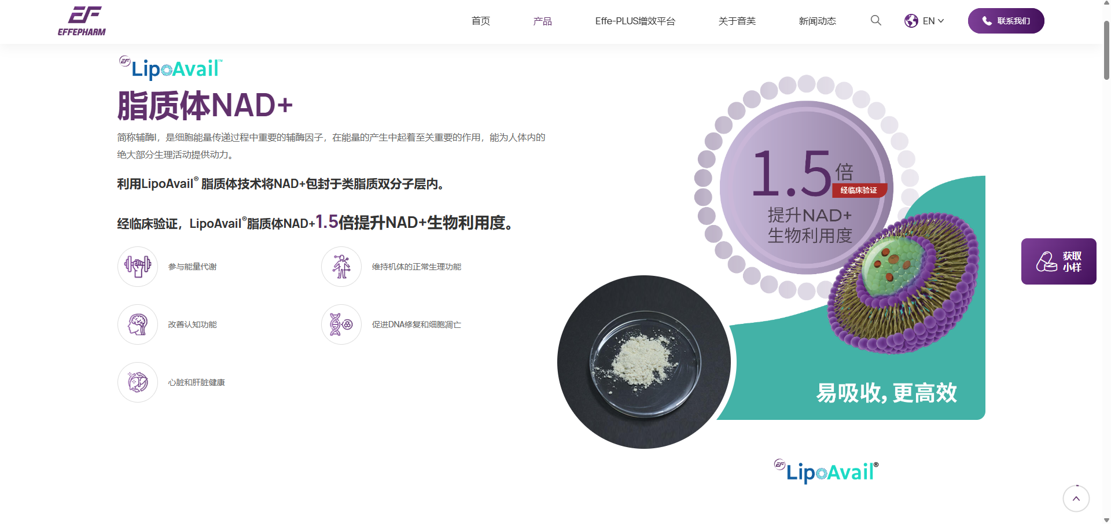This screenshot has height=524, width=1111.
Task: Click the petri dish powder image
Action: 644,362
